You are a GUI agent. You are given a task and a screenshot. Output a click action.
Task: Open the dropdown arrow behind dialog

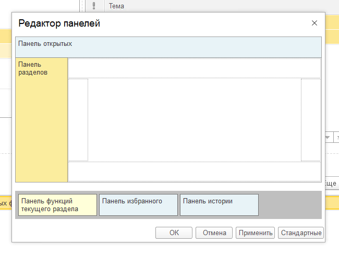(328, 137)
